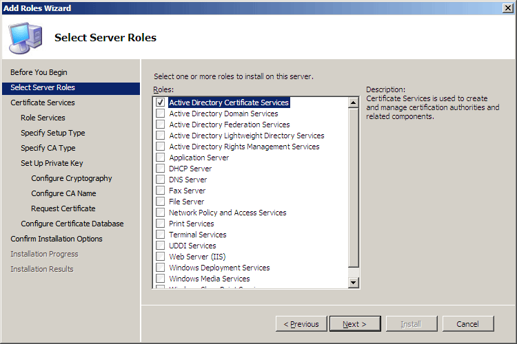The width and height of the screenshot is (517, 344).
Task: Check Network Policy and Access Services
Action: pos(160,213)
